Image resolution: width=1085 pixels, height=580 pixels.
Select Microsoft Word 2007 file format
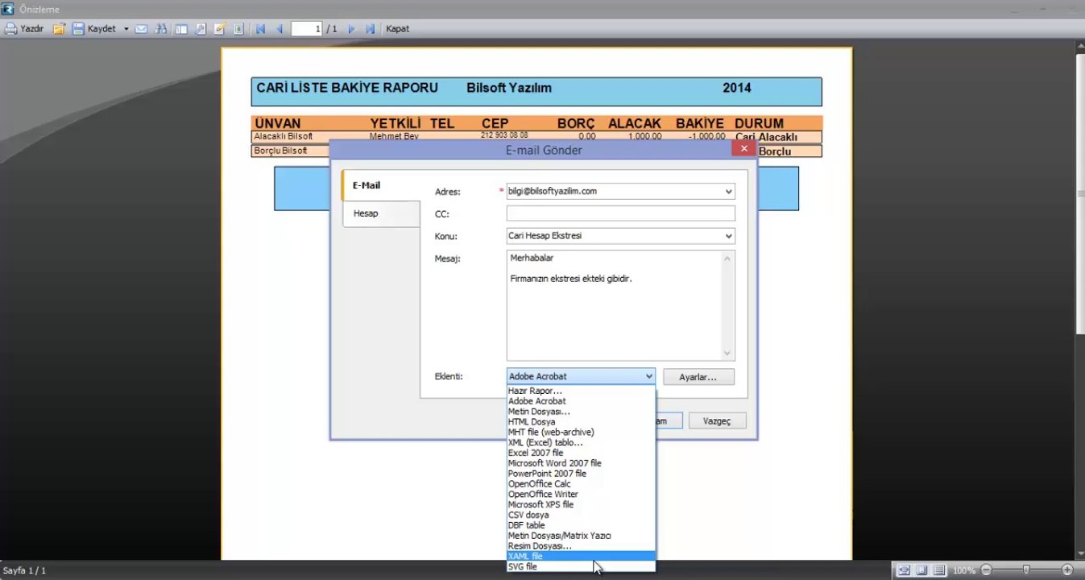click(581, 463)
